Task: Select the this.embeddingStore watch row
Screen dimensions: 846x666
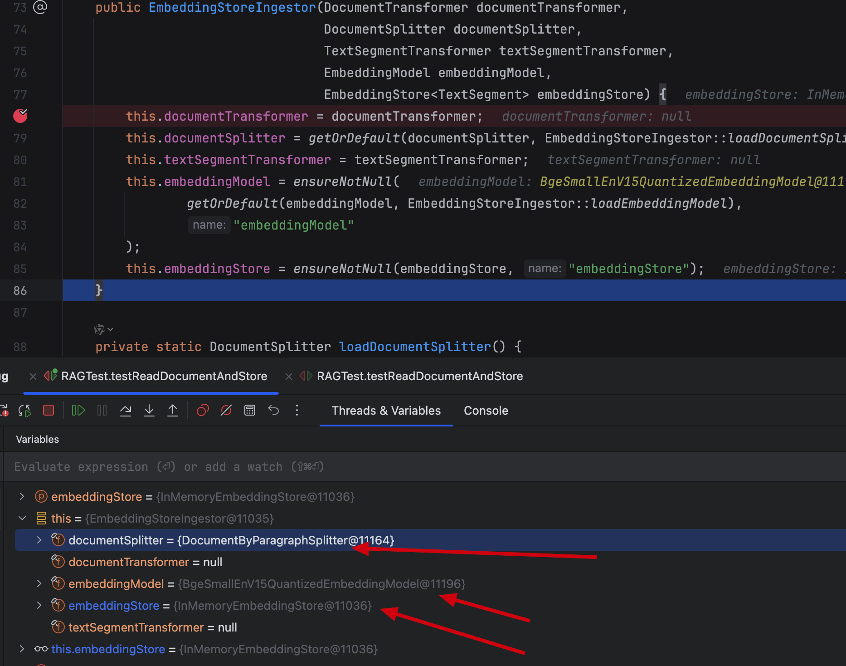Action: (x=430, y=649)
